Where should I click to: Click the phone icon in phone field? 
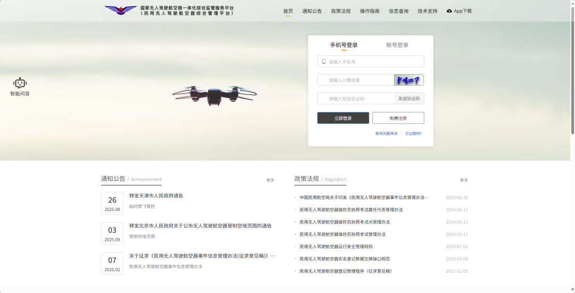(x=323, y=62)
